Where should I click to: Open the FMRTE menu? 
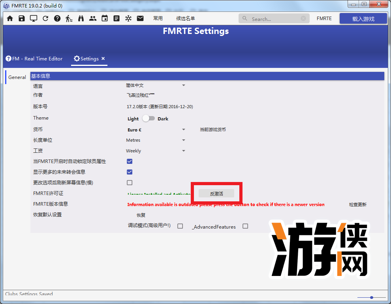tap(324, 19)
